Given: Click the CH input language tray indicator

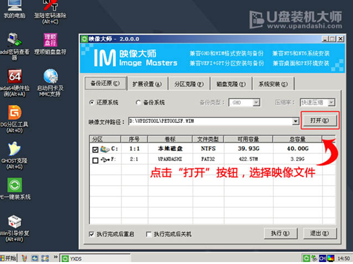Looking at the screenshot, I should point(323,258).
